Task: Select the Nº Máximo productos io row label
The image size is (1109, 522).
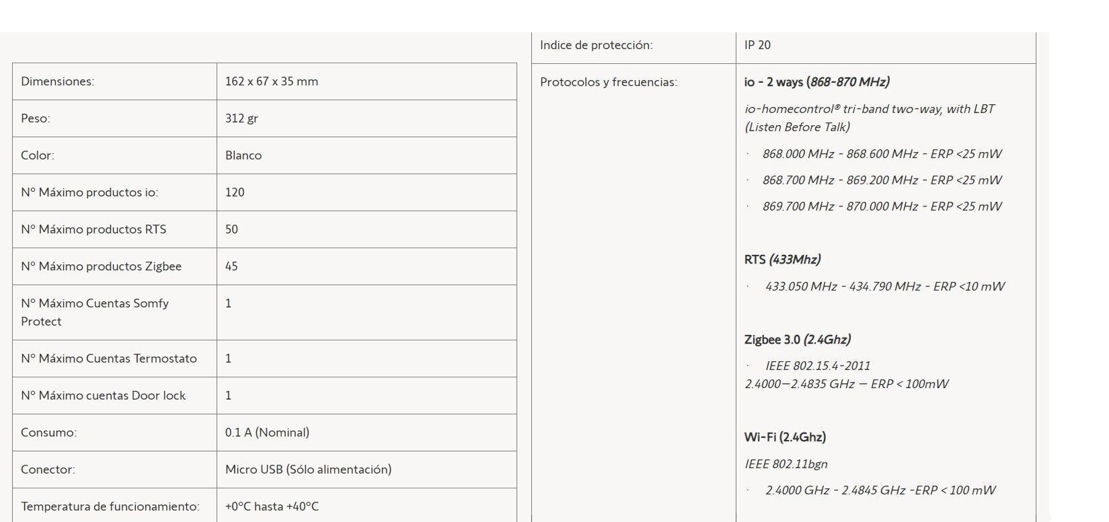Action: pos(89,192)
